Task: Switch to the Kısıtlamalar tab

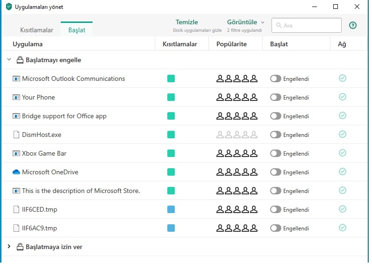Action: point(36,30)
